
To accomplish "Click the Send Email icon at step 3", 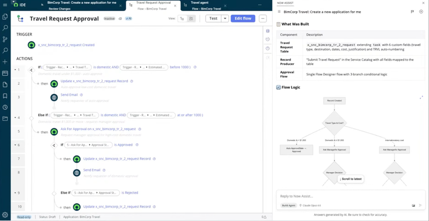I will (x=54, y=97).
